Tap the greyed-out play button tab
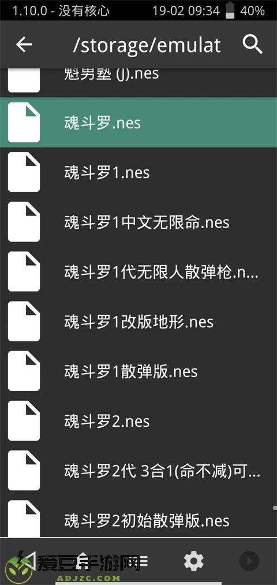277x585 pixels. [x=249, y=561]
